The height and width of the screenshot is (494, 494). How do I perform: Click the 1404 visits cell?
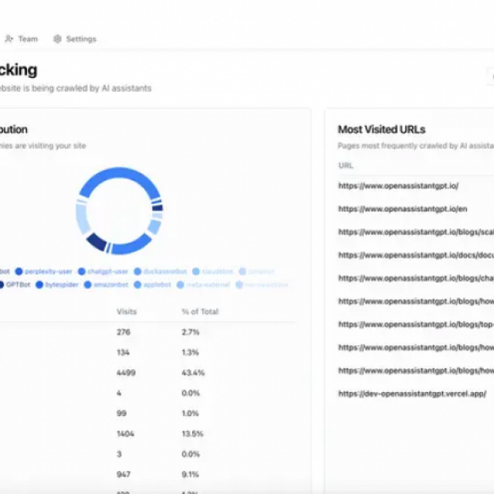coord(125,434)
